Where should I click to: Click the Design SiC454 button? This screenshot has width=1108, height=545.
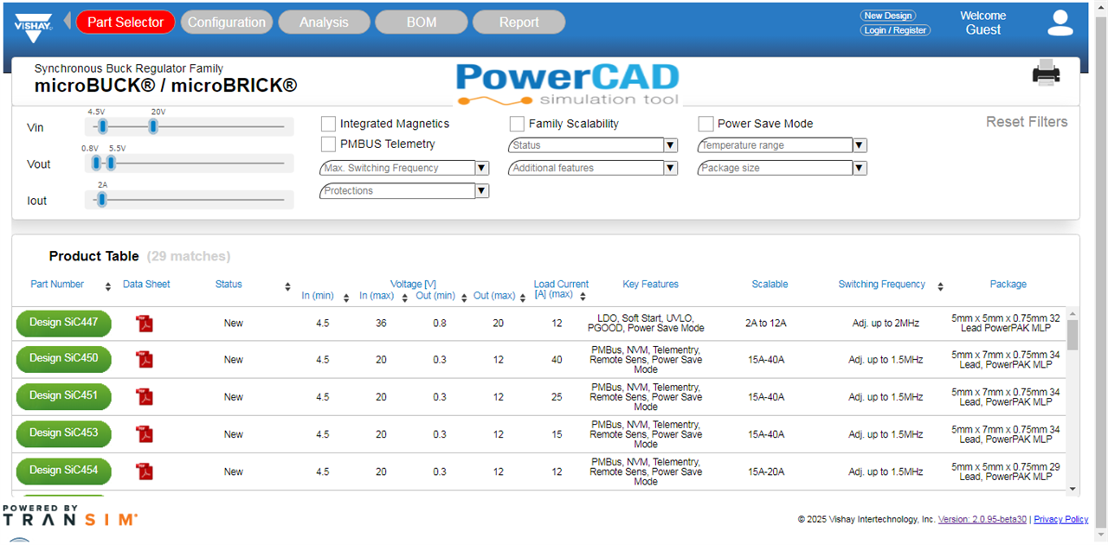64,471
